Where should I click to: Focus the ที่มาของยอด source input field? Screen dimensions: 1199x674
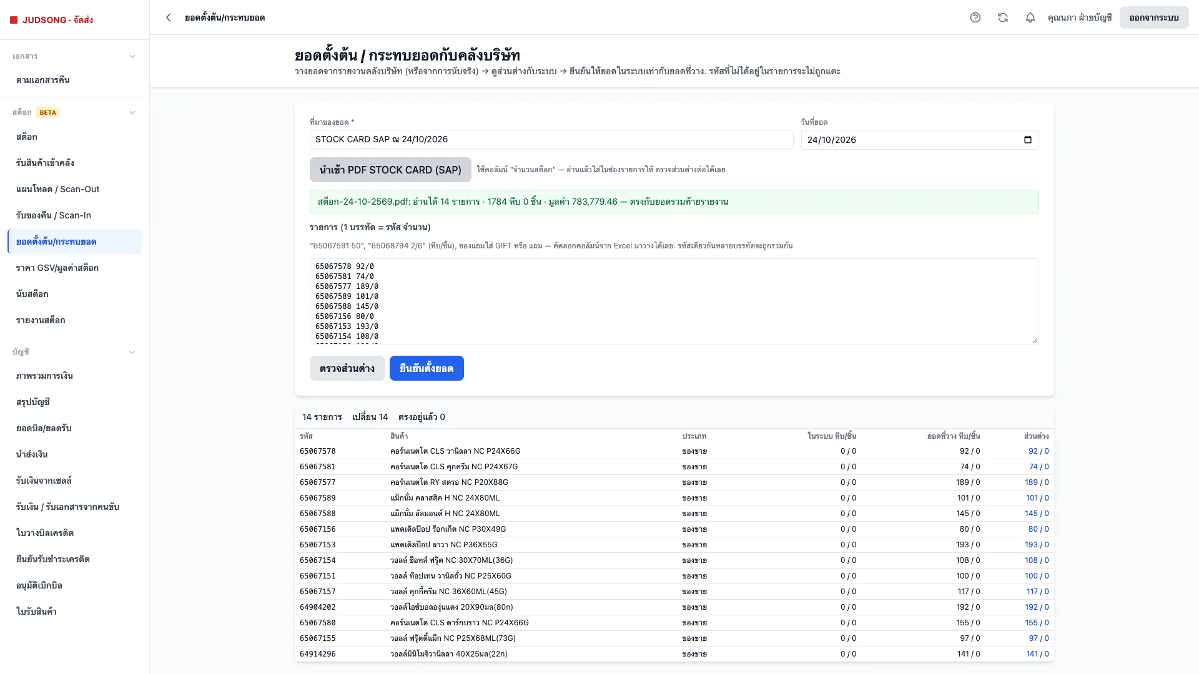(551, 139)
